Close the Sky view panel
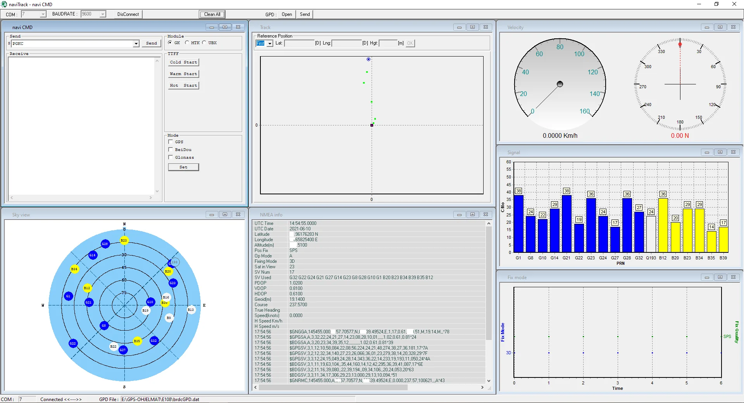 coord(238,214)
